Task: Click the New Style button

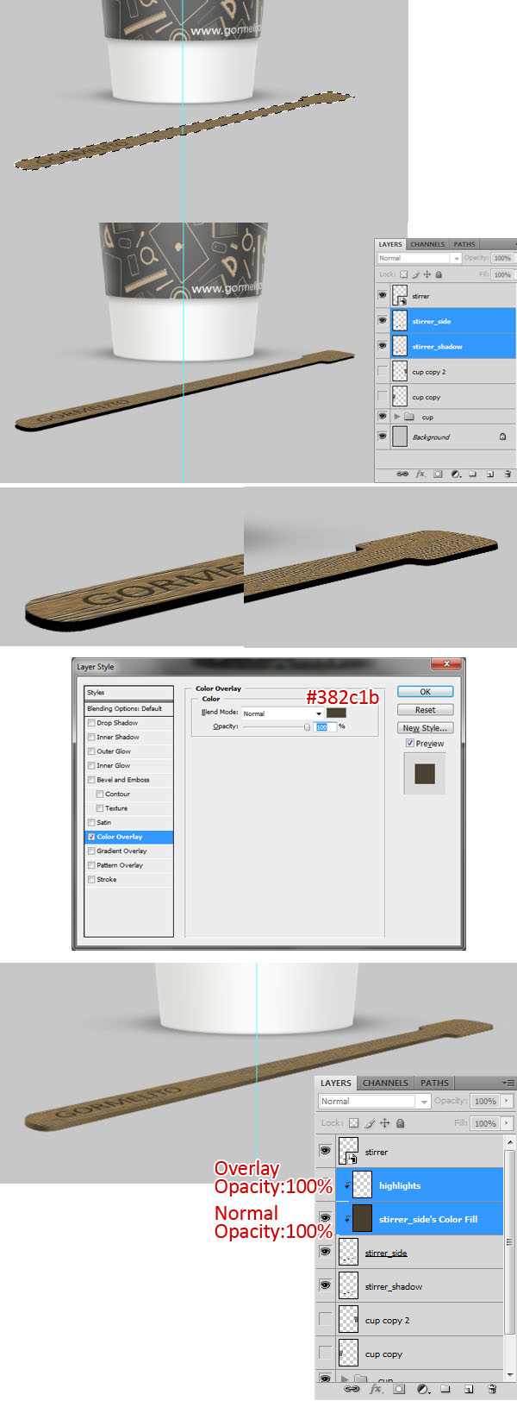Action: [425, 728]
